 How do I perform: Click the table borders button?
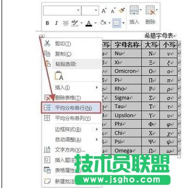[116, 23]
